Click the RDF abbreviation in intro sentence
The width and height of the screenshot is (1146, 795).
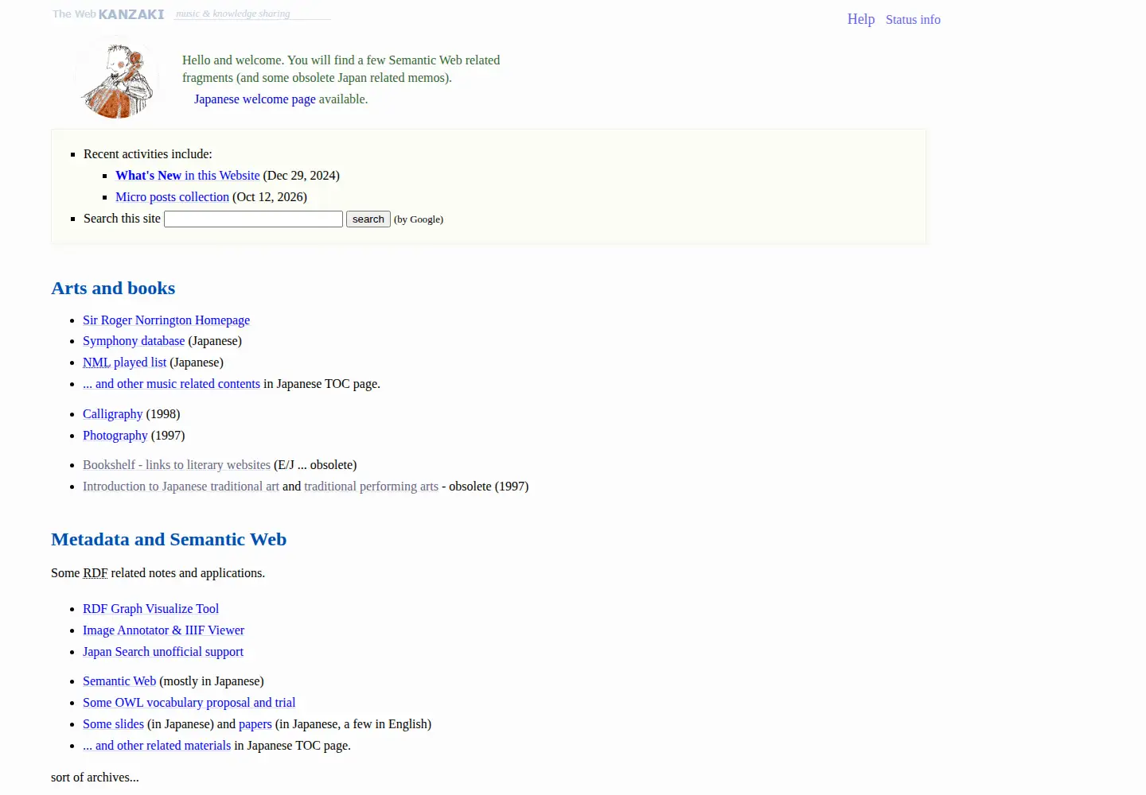click(x=95, y=573)
